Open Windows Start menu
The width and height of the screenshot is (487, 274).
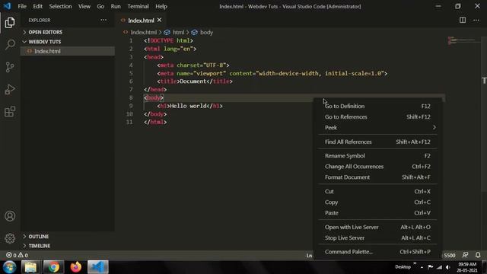click(x=9, y=267)
